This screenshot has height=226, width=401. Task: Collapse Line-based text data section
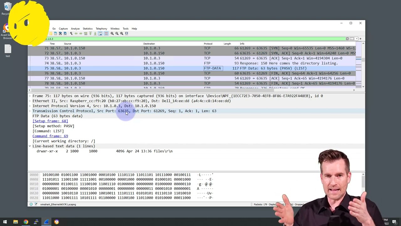(30, 146)
